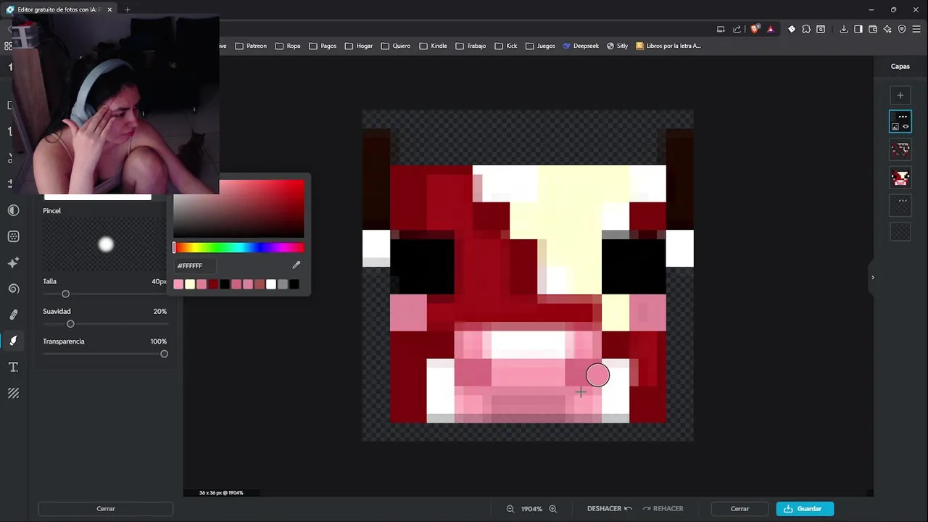Open the Patreon bookmark folder
This screenshot has width=928, height=522.
251,46
